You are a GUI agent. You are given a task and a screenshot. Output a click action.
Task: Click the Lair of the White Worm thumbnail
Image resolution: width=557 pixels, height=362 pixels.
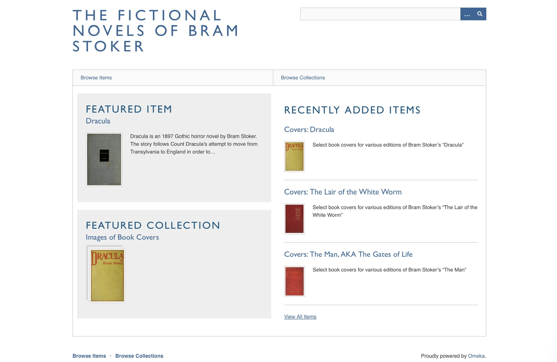(294, 218)
